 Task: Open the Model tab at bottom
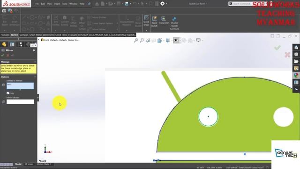click(18, 164)
